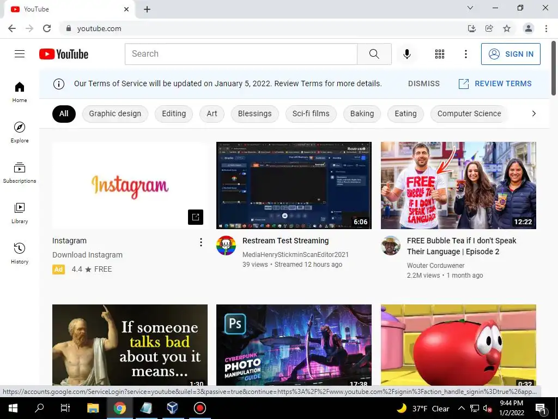Click the page vertical scrollbar

[554, 68]
